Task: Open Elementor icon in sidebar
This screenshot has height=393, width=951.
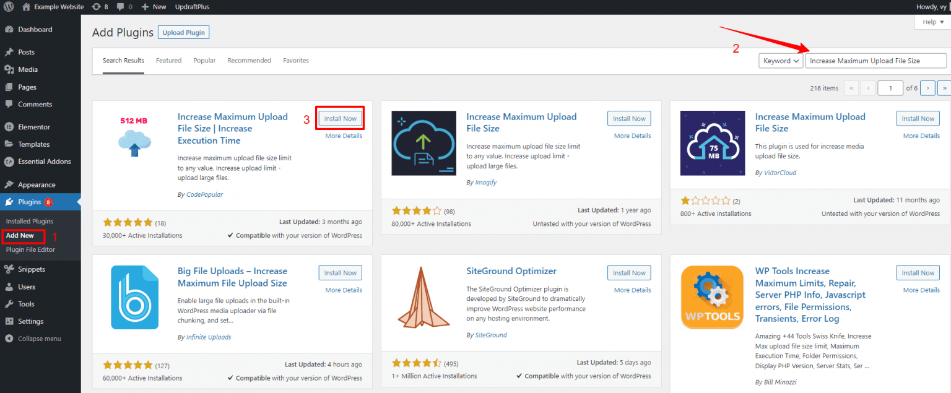Action: point(9,127)
